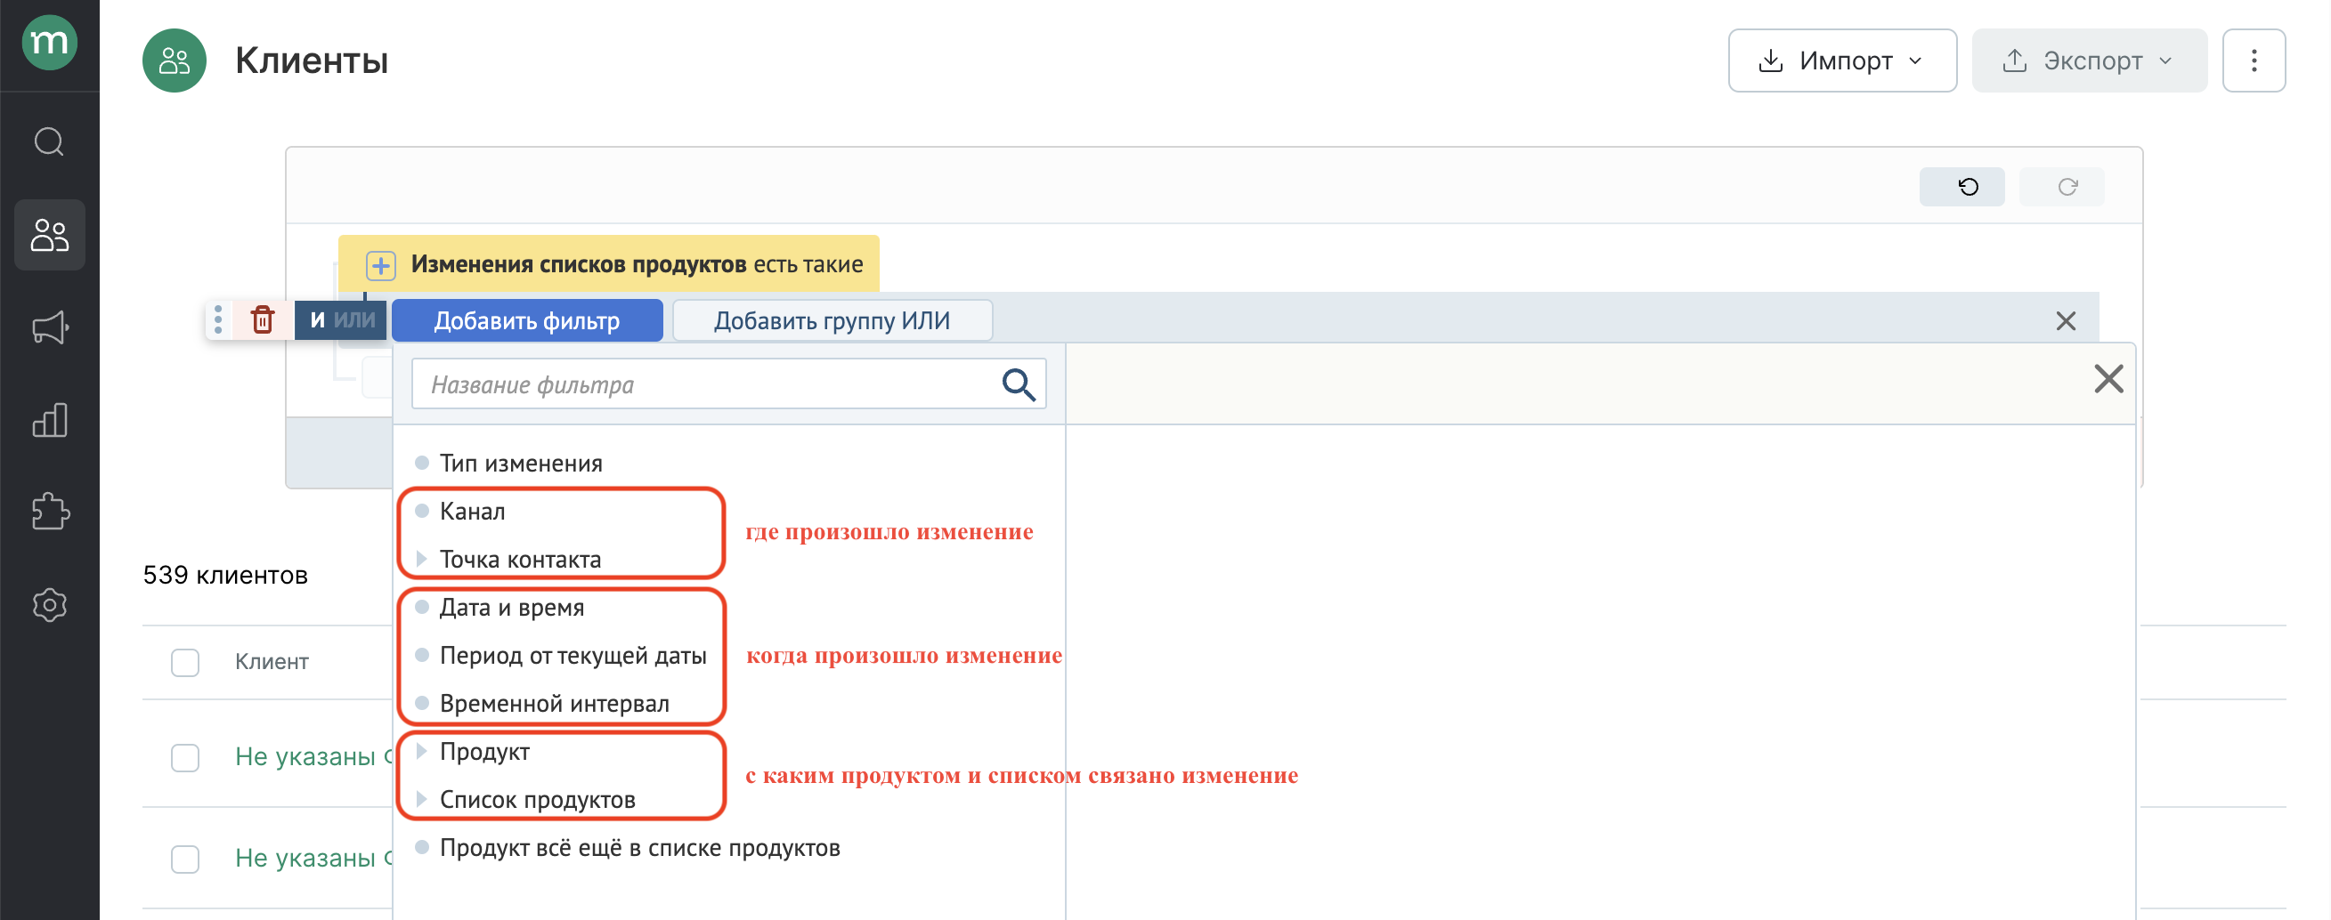Click the green clients avatar icon next to title
This screenshot has height=920, width=2331.
(175, 61)
